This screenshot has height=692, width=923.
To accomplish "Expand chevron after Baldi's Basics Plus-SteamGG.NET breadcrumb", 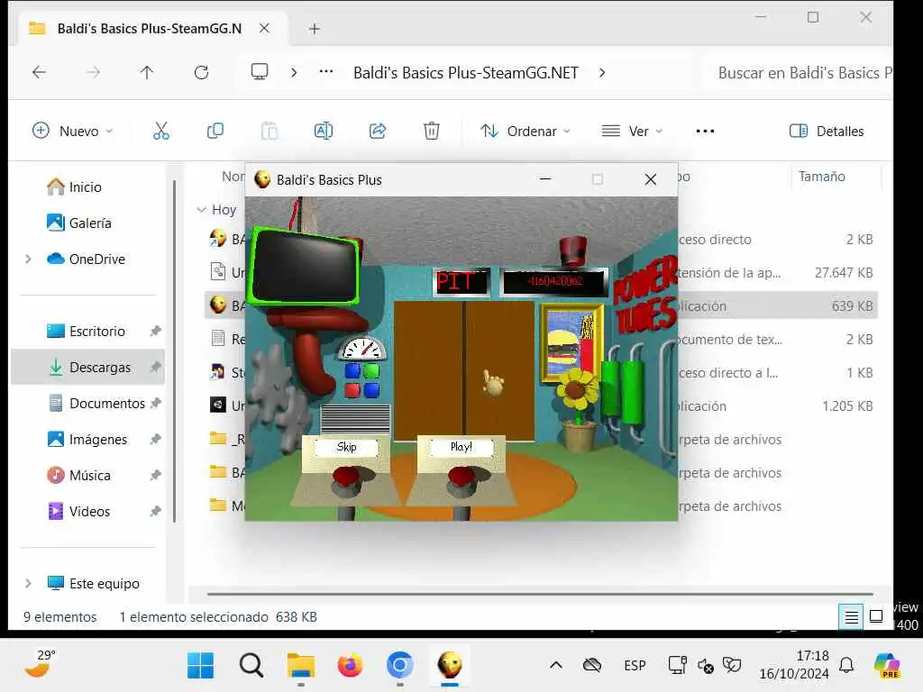I will click(x=601, y=72).
